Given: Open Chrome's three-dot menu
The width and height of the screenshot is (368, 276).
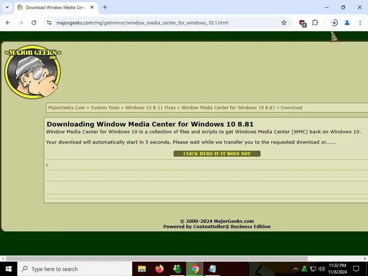Looking at the screenshot, I should coord(360,23).
